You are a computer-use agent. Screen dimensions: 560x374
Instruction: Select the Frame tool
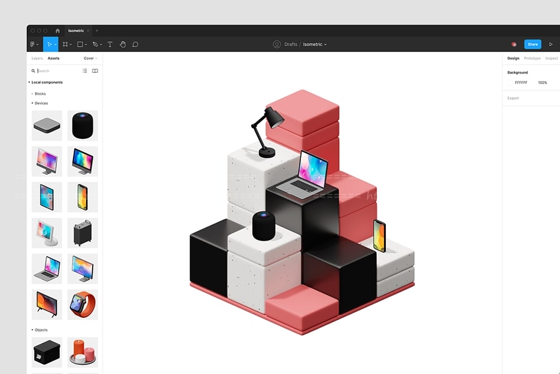[65, 44]
